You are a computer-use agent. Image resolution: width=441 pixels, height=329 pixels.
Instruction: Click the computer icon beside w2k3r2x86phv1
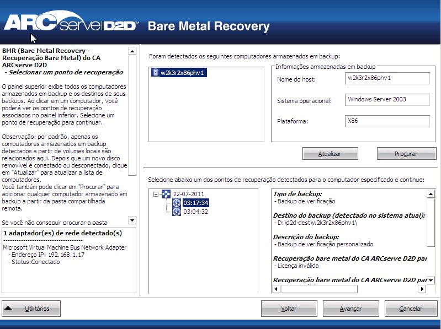[155, 72]
